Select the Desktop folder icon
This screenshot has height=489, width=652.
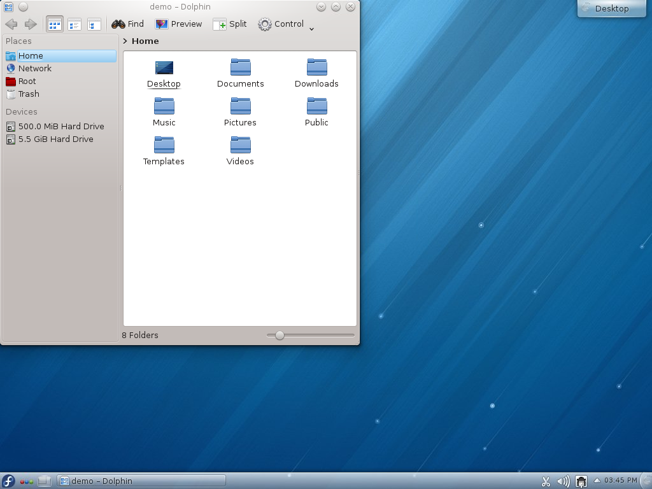click(x=164, y=67)
